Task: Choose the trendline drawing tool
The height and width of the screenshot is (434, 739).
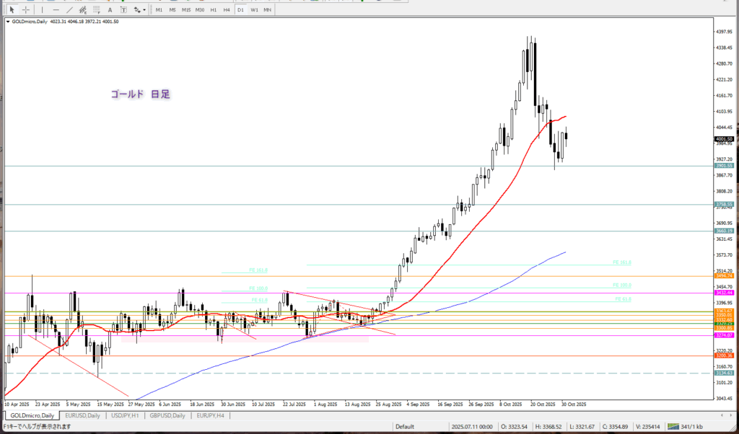Action: click(x=69, y=9)
